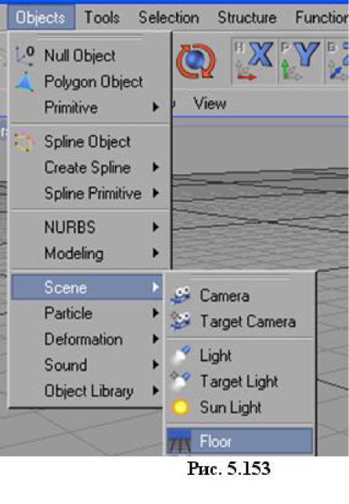Click the Camera icon in Scene submenu

pos(181,296)
